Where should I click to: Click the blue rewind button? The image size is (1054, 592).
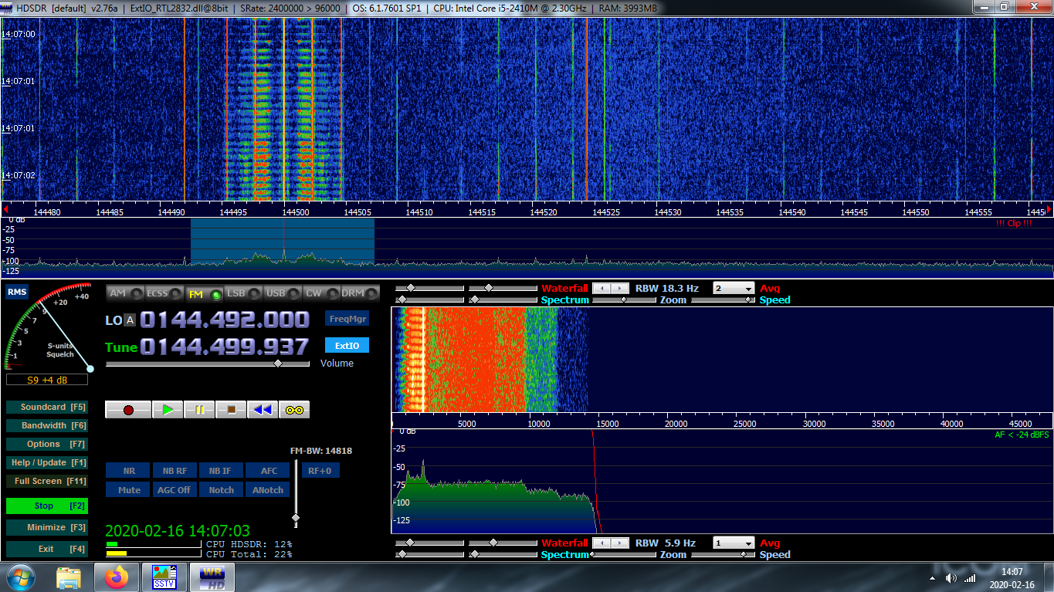pyautogui.click(x=263, y=410)
